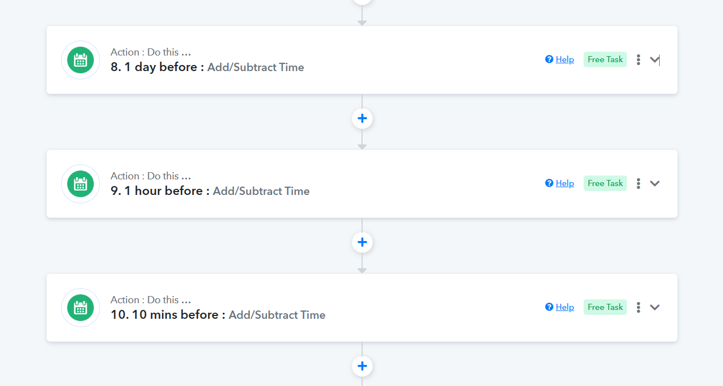723x386 pixels.
Task: Open Help link on step 9
Action: tap(560, 183)
